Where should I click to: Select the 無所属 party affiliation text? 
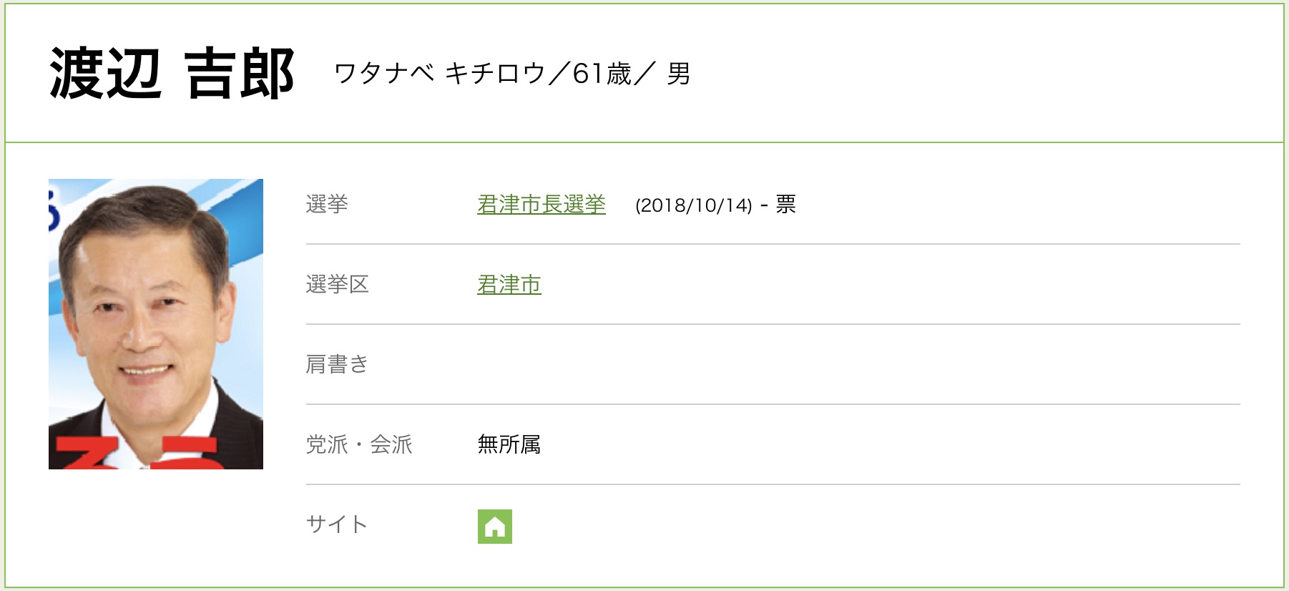[509, 445]
